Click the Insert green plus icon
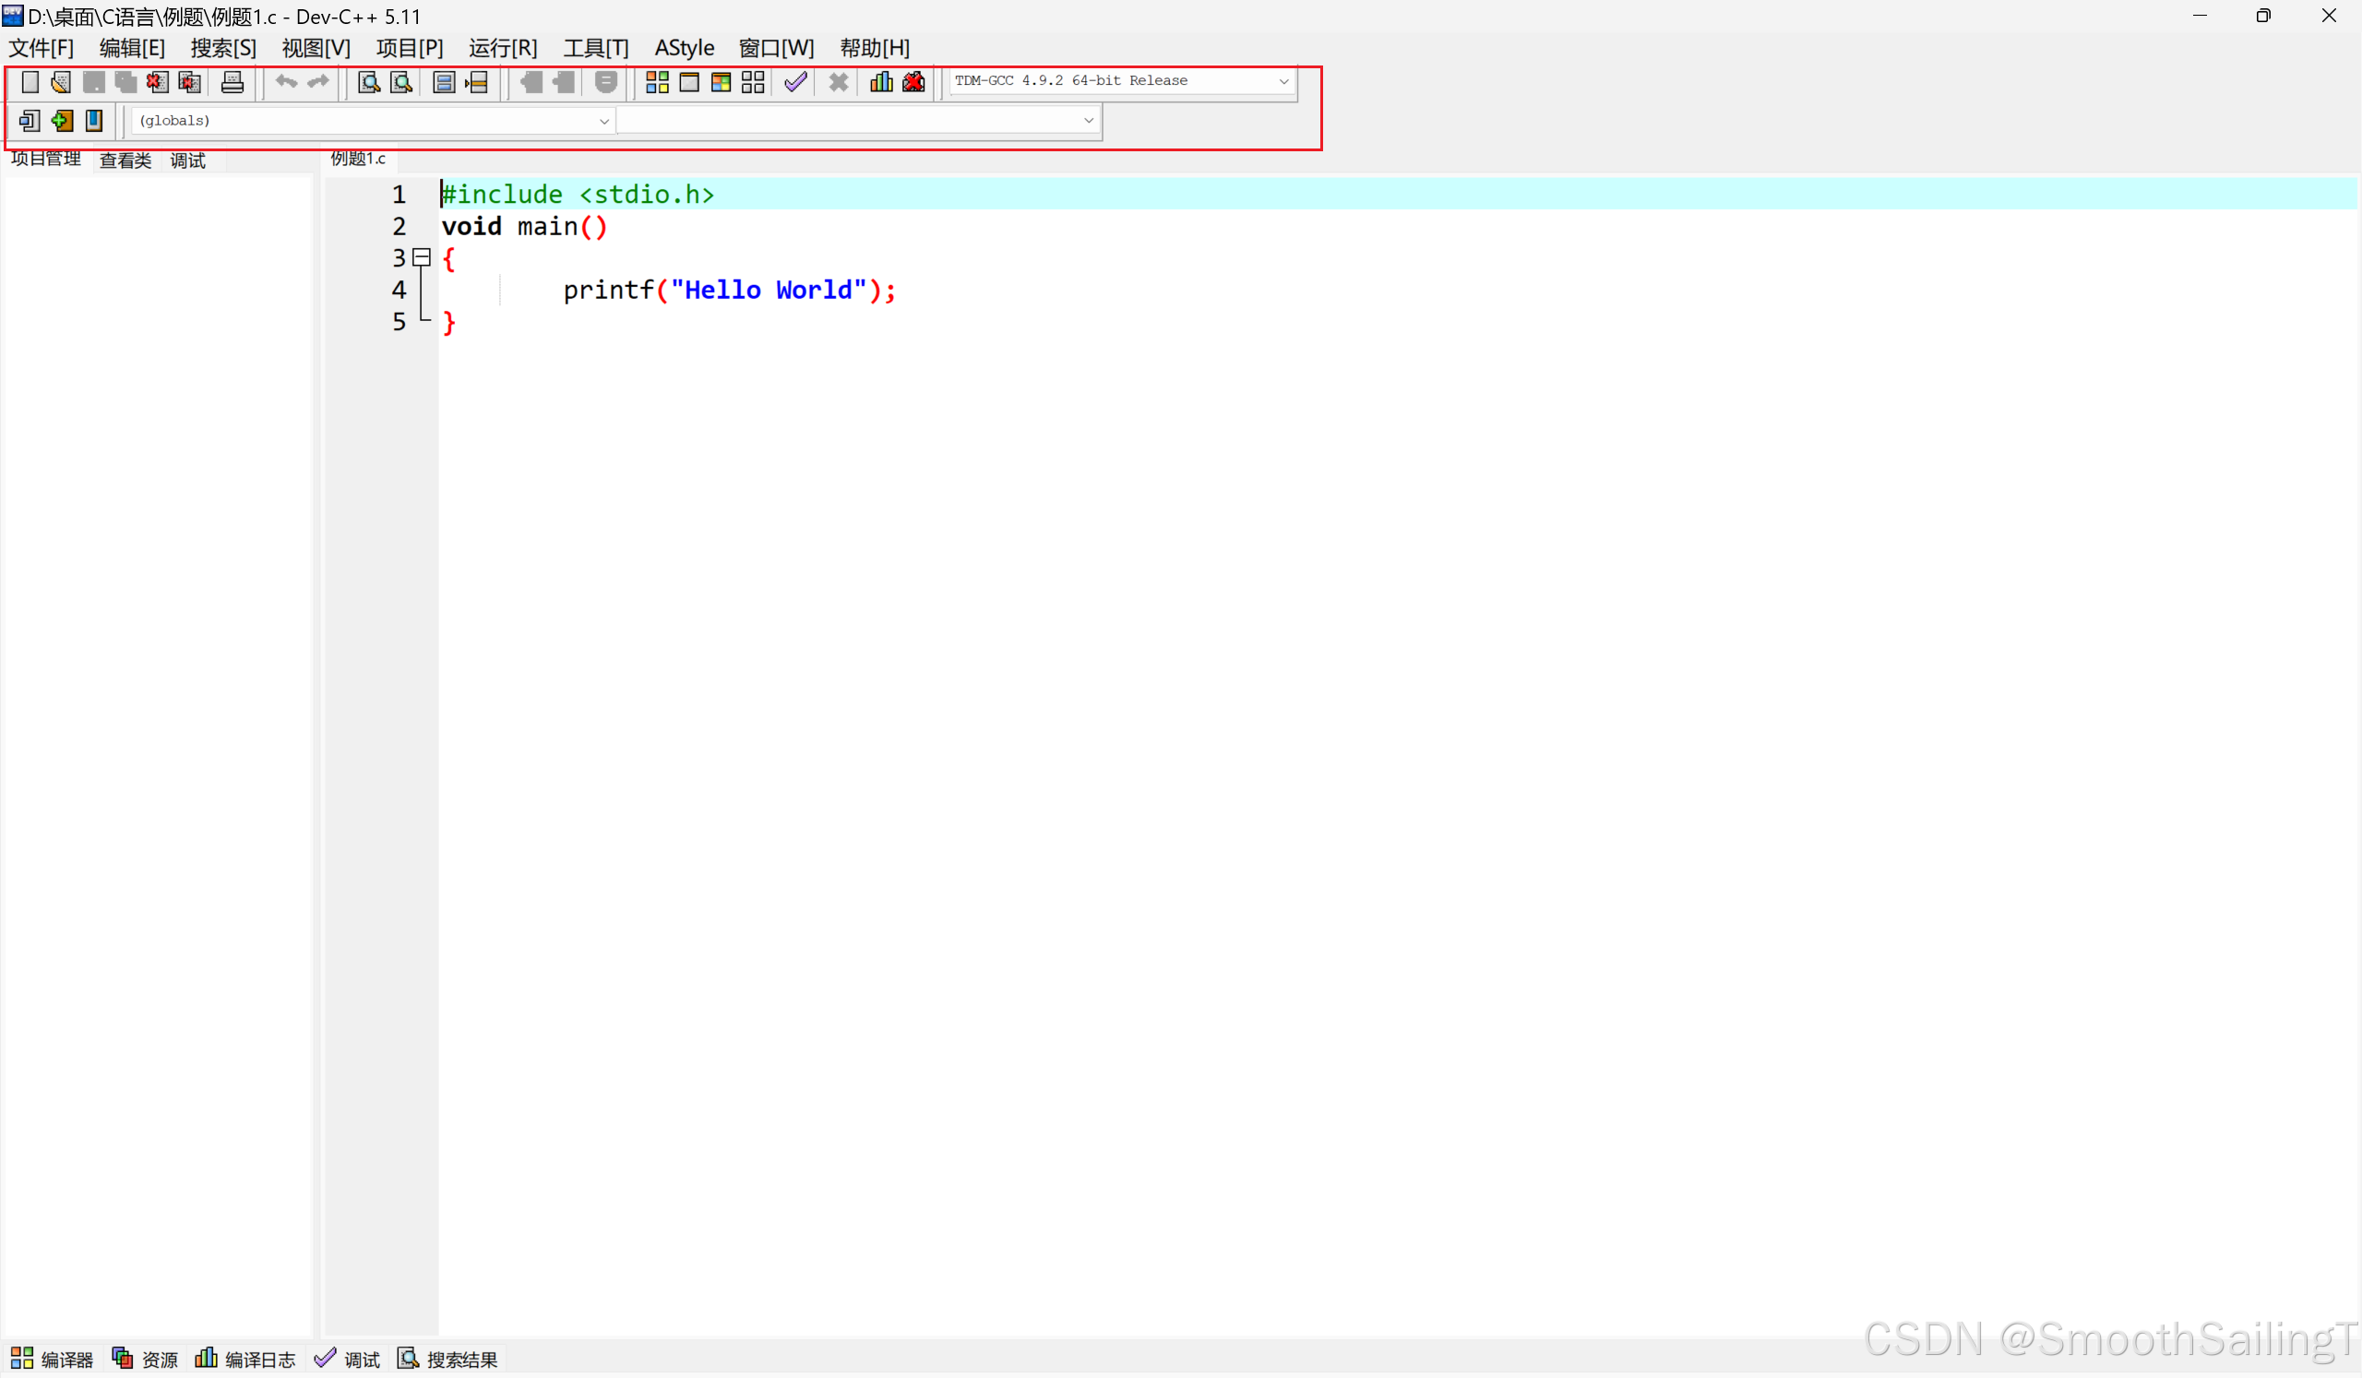 click(62, 121)
